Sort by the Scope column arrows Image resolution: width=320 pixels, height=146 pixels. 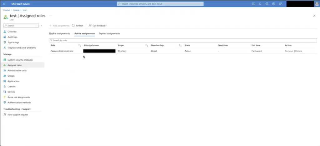tap(147, 46)
